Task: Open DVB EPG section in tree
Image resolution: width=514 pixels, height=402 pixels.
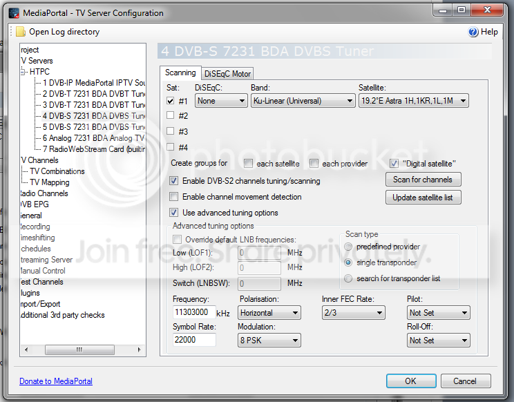Action: (35, 204)
